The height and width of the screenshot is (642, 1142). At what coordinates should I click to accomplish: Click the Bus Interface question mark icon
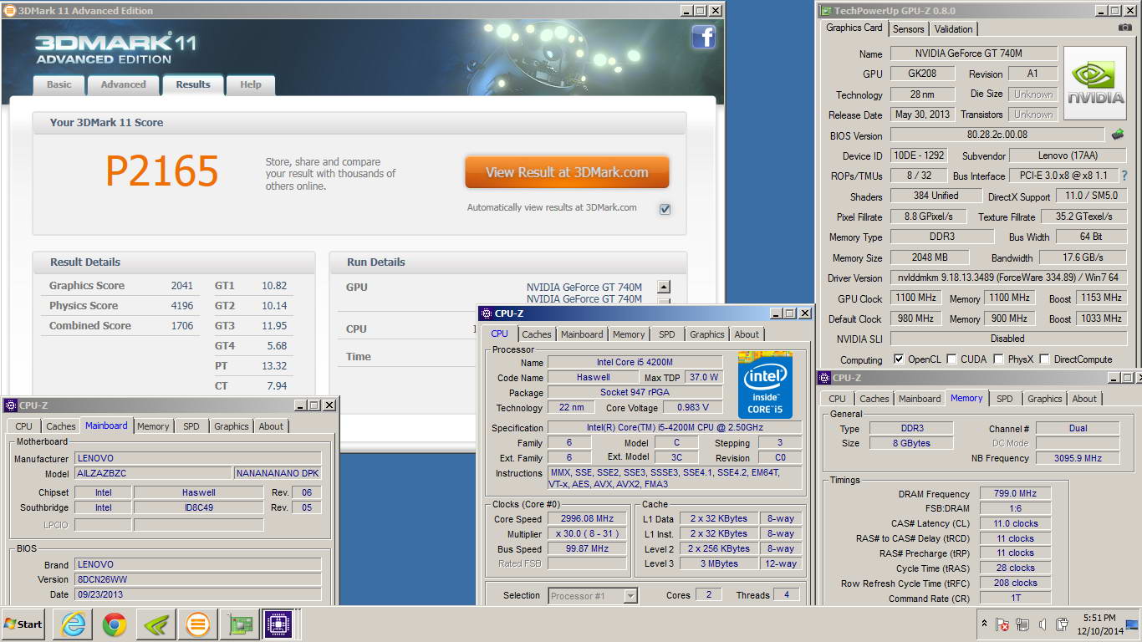(1124, 176)
